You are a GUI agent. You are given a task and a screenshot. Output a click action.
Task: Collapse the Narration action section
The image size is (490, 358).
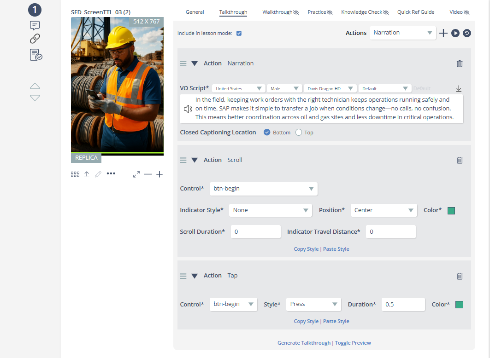tap(195, 64)
